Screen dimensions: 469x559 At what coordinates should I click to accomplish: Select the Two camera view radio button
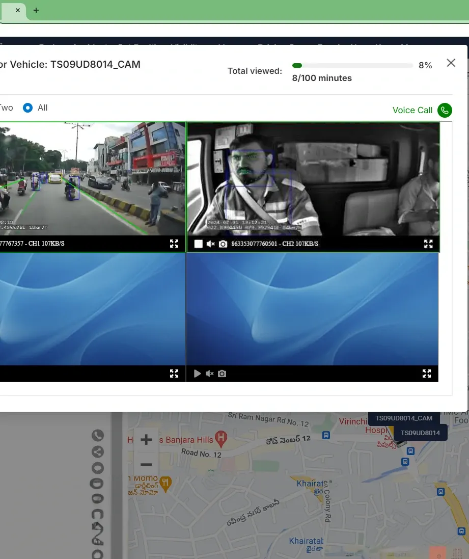(x=5, y=108)
